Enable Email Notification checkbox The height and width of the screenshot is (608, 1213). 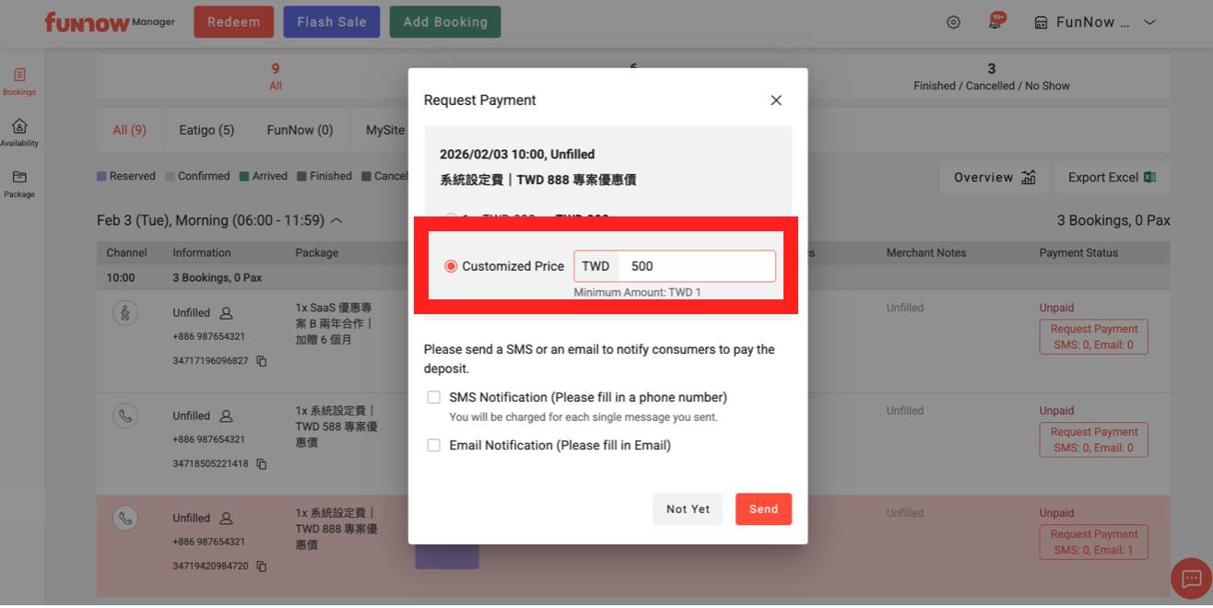433,446
